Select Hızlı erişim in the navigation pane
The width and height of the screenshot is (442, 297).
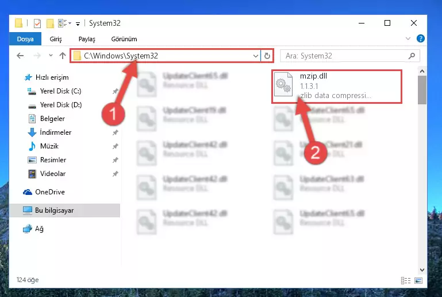point(52,77)
